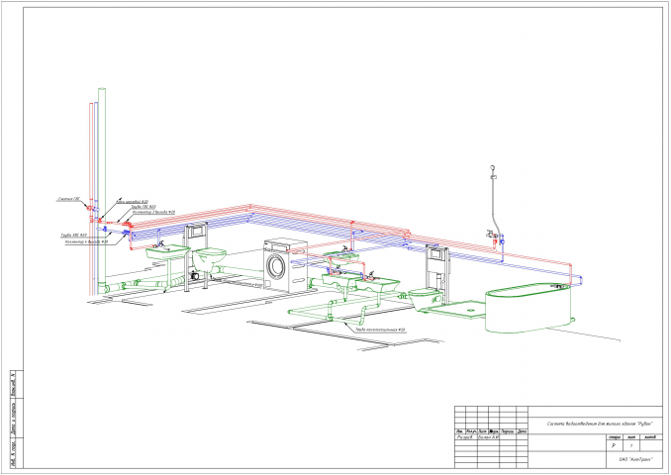671x475 pixels.
Task: Click the "Разраб." row in the title block
Action: 492,437
